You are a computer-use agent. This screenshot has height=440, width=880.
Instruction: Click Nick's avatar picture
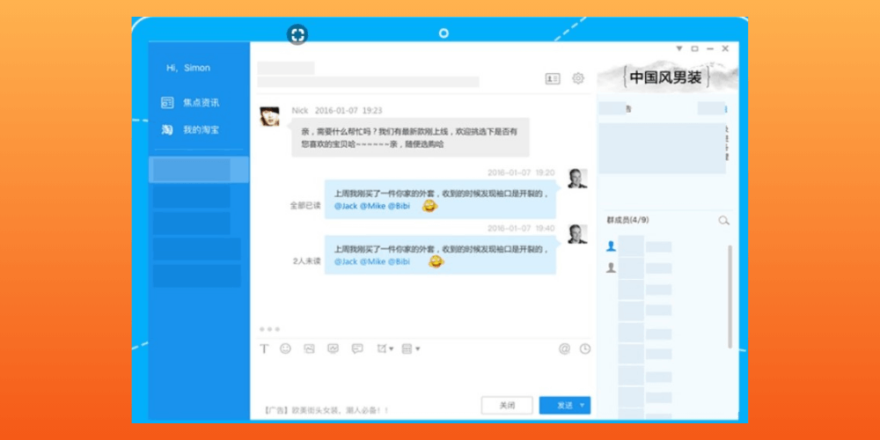pyautogui.click(x=269, y=117)
